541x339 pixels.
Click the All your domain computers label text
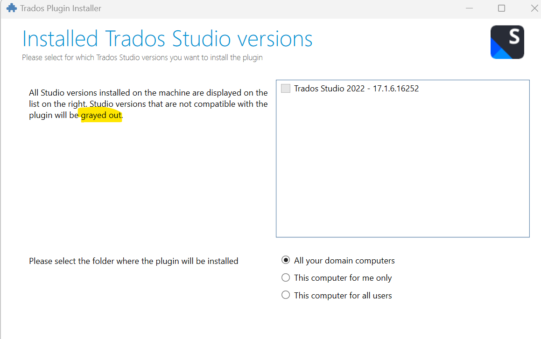pyautogui.click(x=344, y=261)
